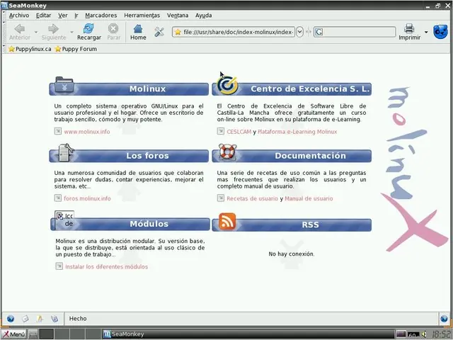Open the Ver menu
Viewport: 453px width, 340px height.
pos(63,16)
